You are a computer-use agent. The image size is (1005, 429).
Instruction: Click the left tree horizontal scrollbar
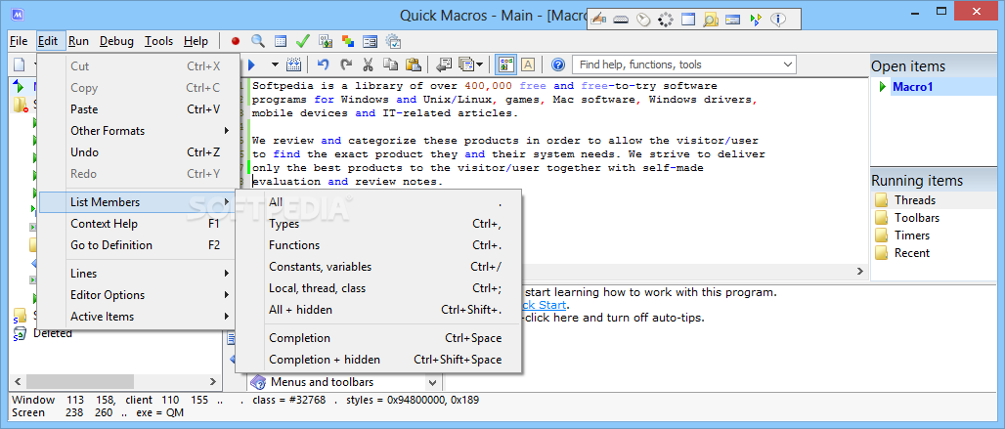click(x=114, y=380)
